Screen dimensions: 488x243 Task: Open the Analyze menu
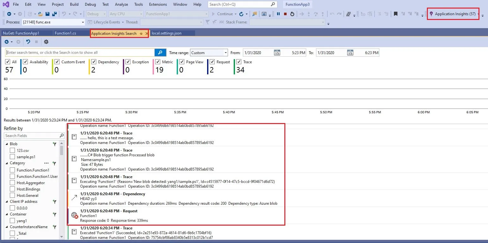(122, 4)
